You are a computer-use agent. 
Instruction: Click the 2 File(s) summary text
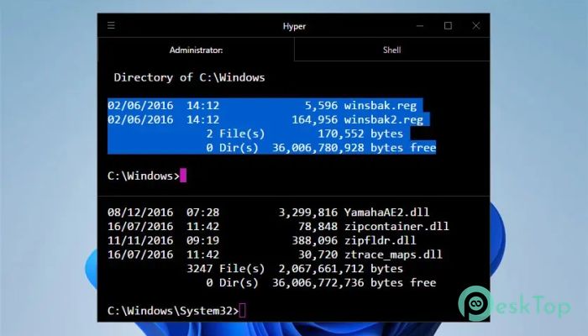click(235, 134)
